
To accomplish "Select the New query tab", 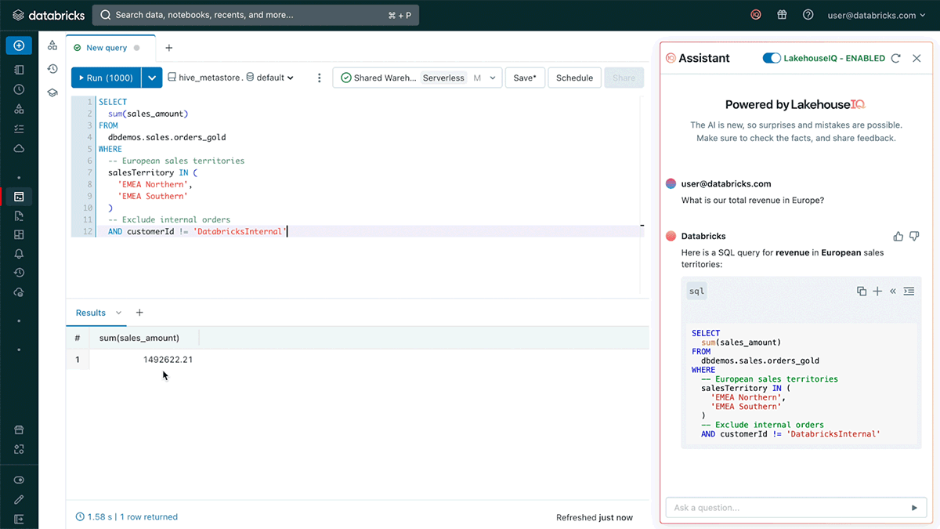I will coord(106,48).
